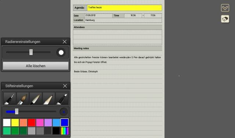Image resolution: width=235 pixels, height=138 pixels.
Task: Click the pen thickness slider handle
Action: 17,112
